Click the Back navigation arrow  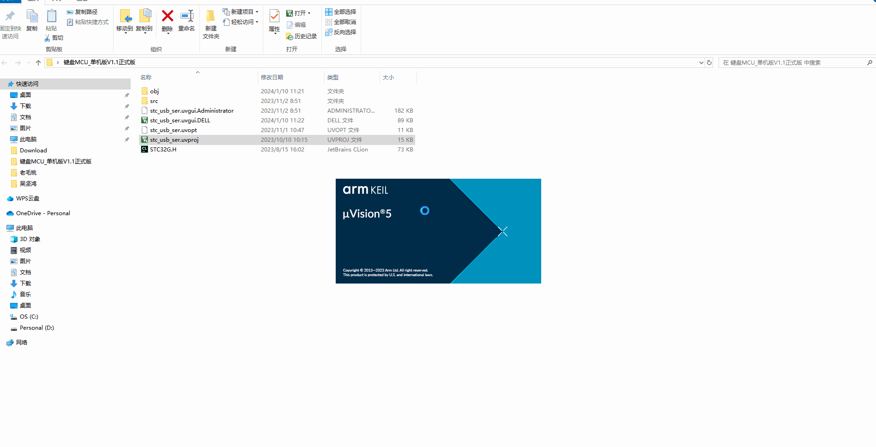5,63
